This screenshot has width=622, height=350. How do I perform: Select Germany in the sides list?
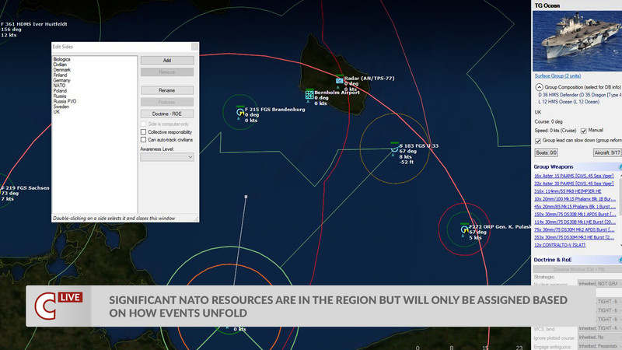62,80
